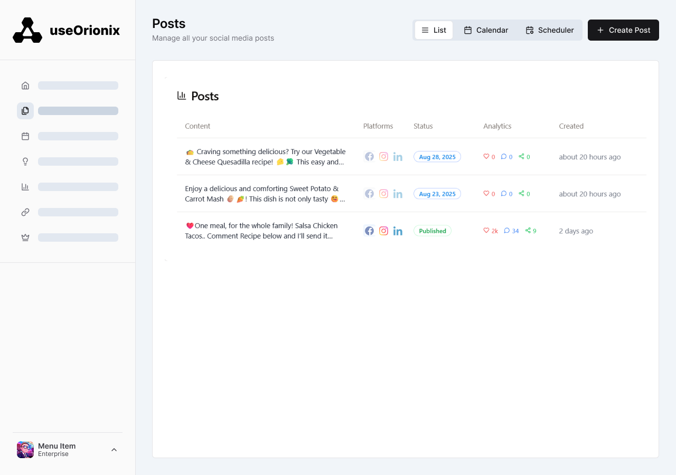Click the Published status badge

[x=433, y=231]
